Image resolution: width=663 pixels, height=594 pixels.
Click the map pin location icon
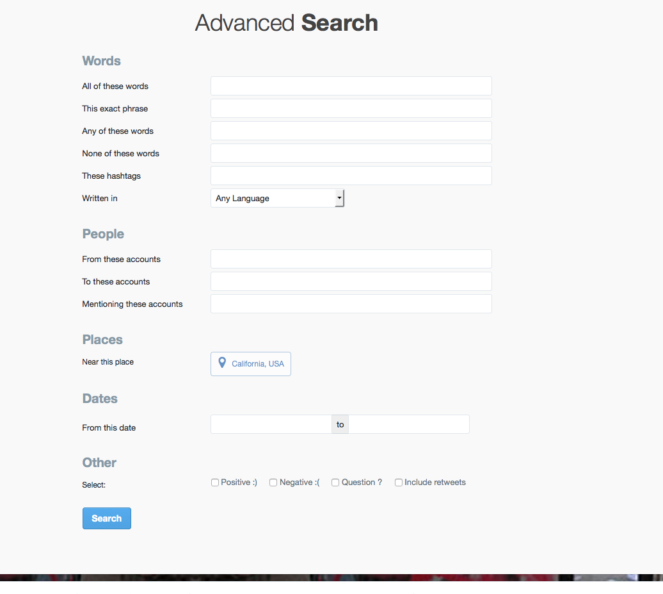pyautogui.click(x=222, y=363)
